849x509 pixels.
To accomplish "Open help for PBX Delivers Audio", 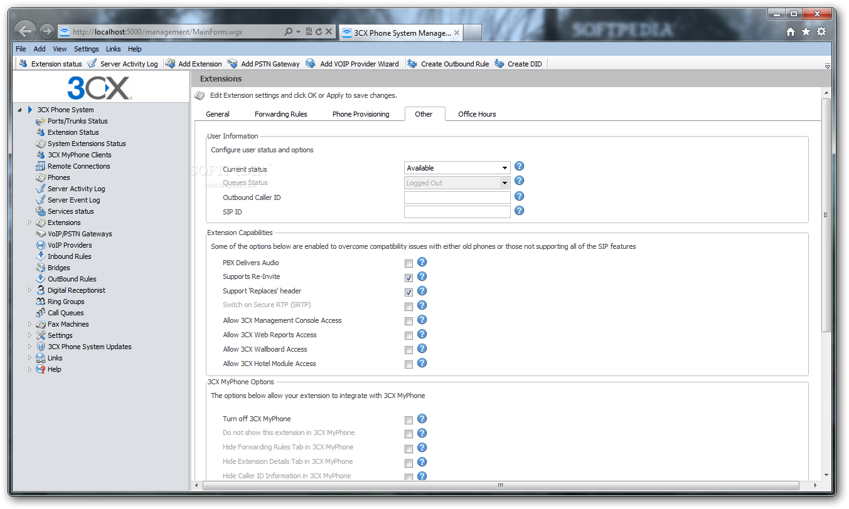I will coord(422,262).
